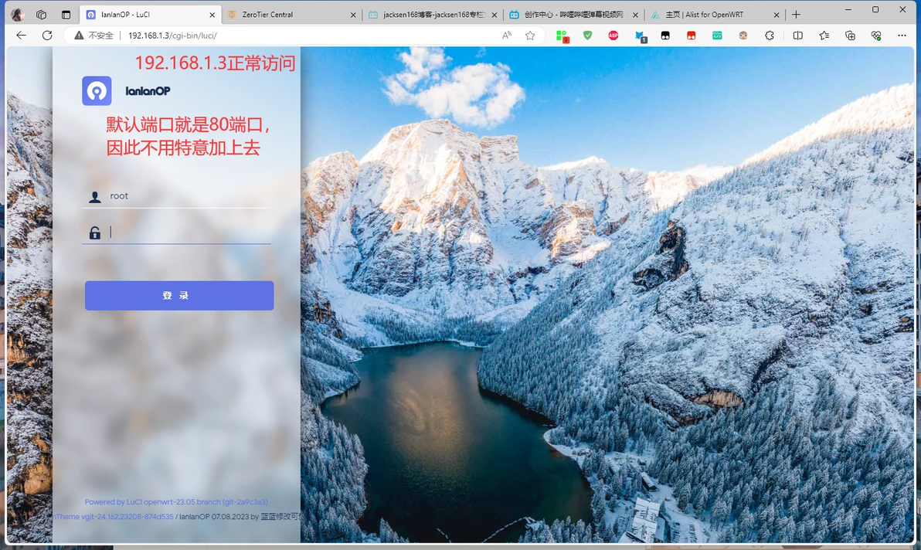Screen dimensions: 921x550
Task: Open the Powered by LuCI openwrt-23.05 link
Action: [x=176, y=502]
